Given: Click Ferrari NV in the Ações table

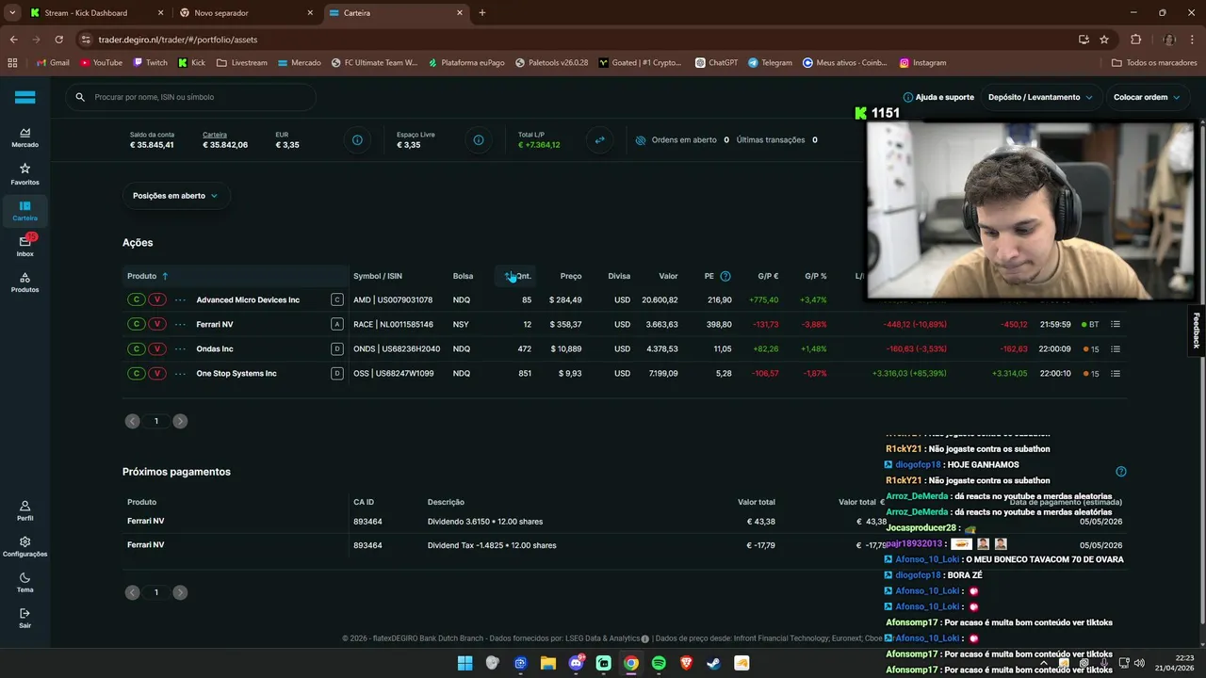Looking at the screenshot, I should point(215,324).
